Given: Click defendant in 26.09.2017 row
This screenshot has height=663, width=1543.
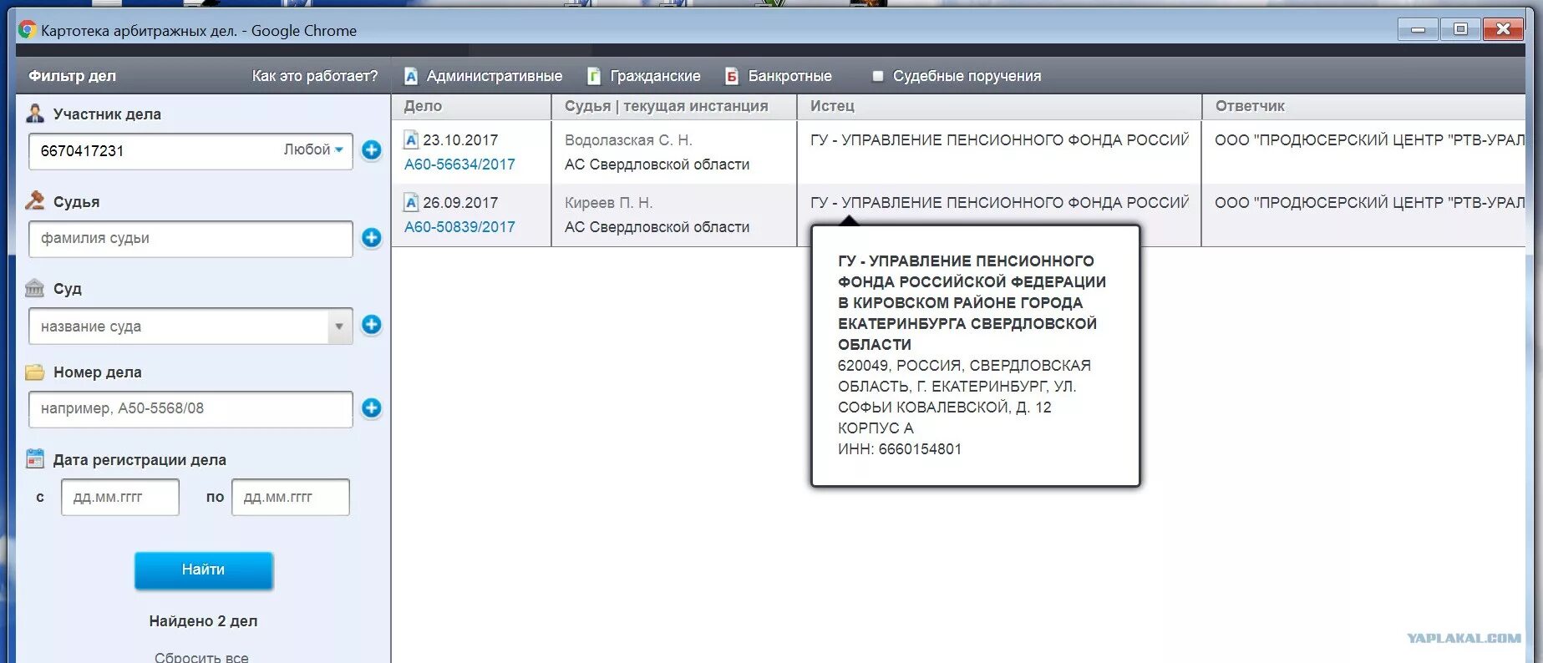Looking at the screenshot, I should [x=1369, y=203].
